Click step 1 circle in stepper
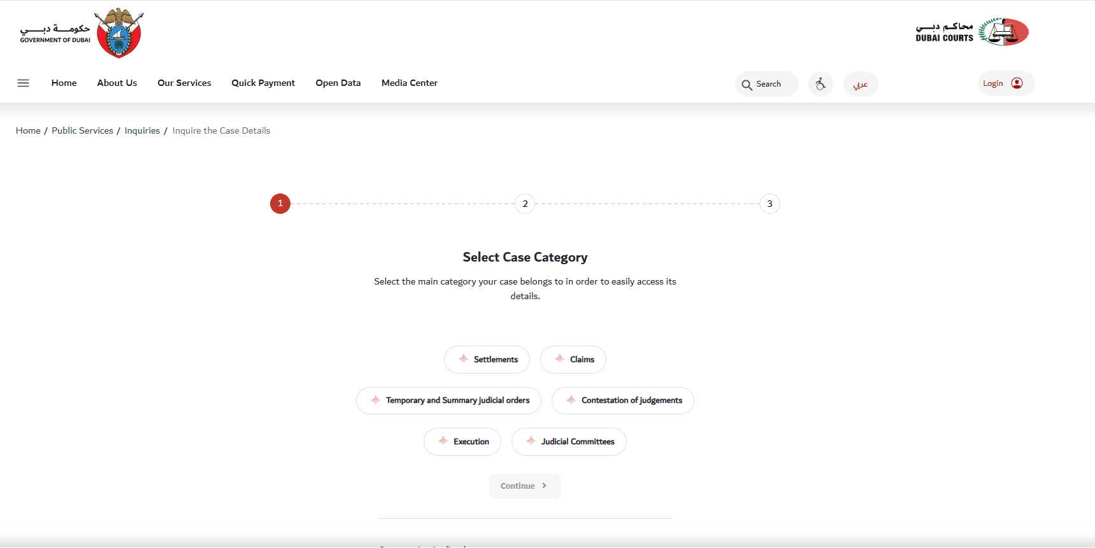The width and height of the screenshot is (1095, 548). click(x=280, y=204)
